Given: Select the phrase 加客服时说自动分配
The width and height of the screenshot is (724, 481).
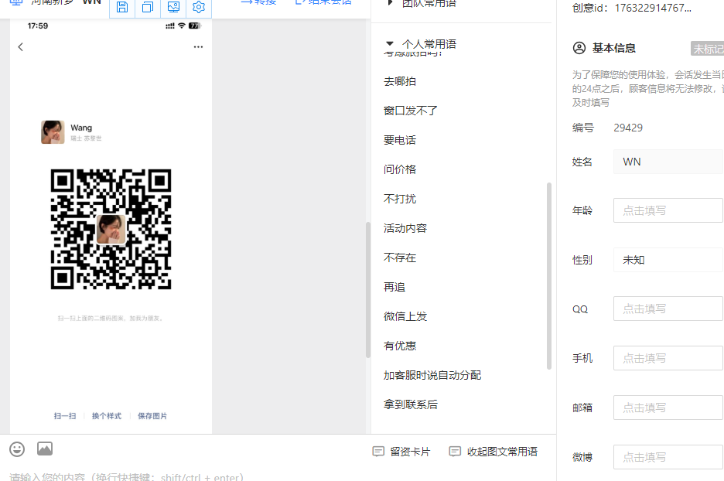Looking at the screenshot, I should (x=432, y=375).
